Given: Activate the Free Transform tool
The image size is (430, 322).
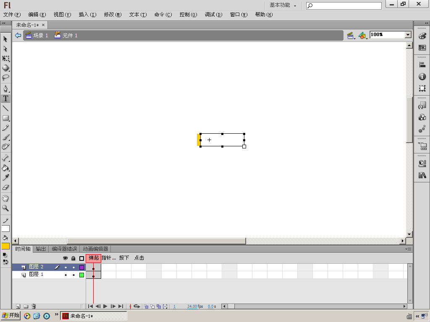Looking at the screenshot, I should (5, 58).
